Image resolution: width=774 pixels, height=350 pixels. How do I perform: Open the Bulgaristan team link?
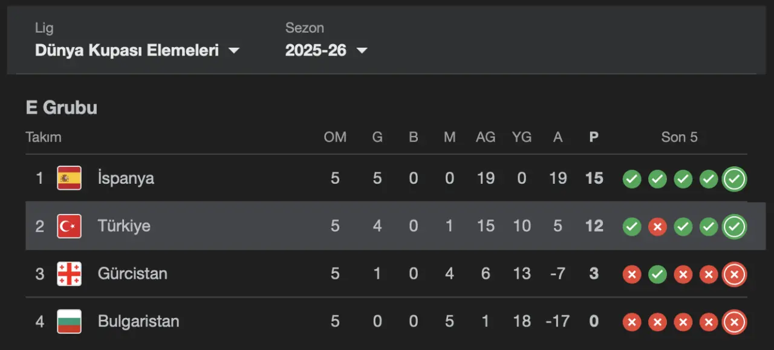point(138,321)
